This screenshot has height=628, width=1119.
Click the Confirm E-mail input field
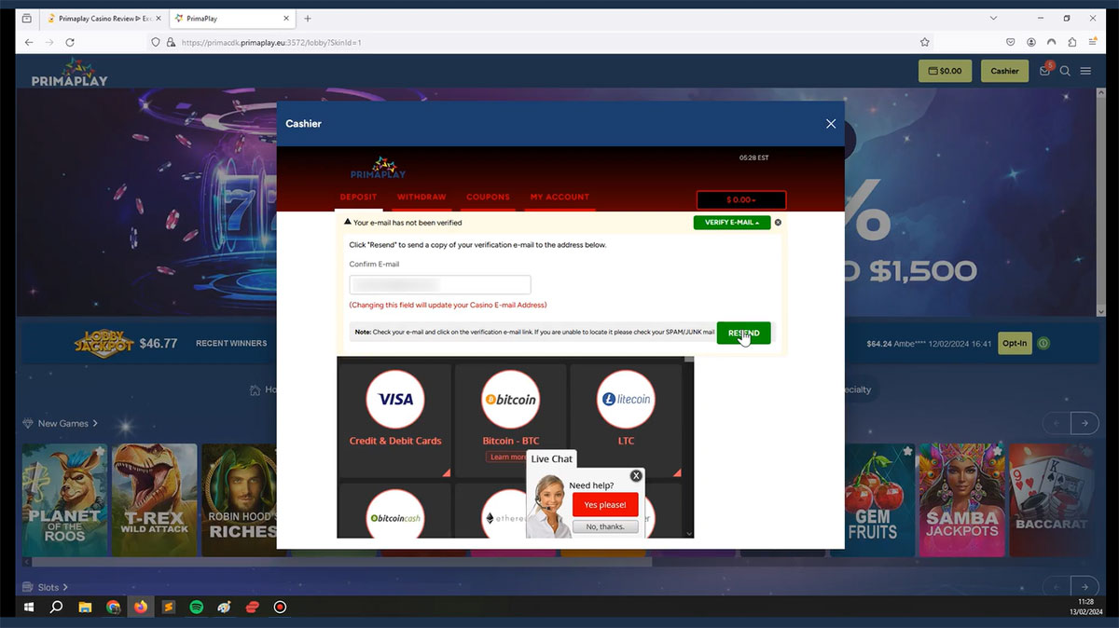[x=440, y=285]
